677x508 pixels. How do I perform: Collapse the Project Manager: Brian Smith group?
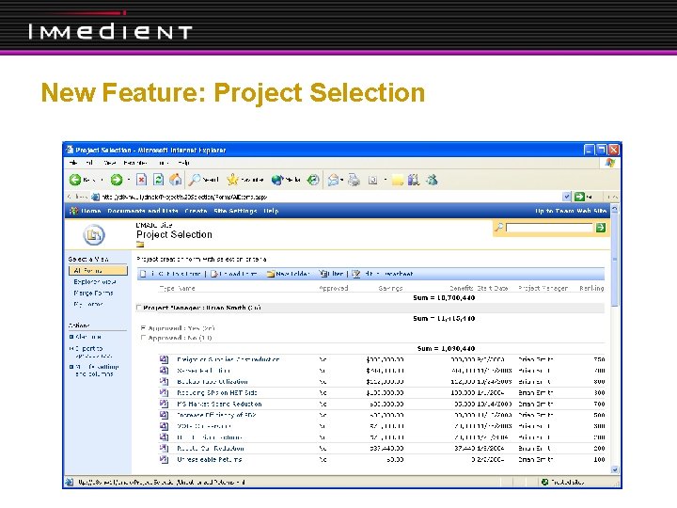pyautogui.click(x=139, y=308)
